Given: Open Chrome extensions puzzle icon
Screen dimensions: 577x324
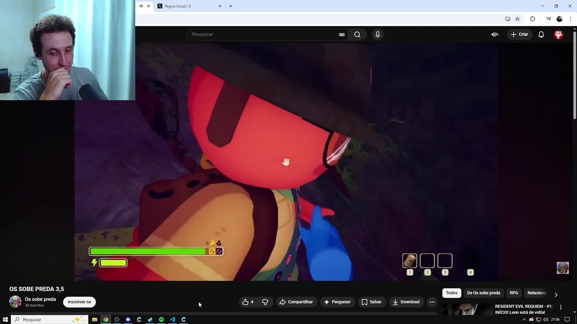Looking at the screenshot, I should tap(532, 19).
